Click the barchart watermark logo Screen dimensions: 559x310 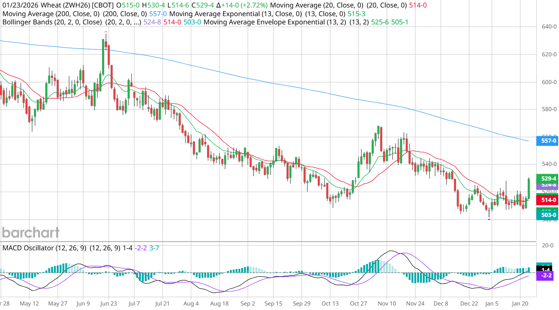(x=30, y=233)
